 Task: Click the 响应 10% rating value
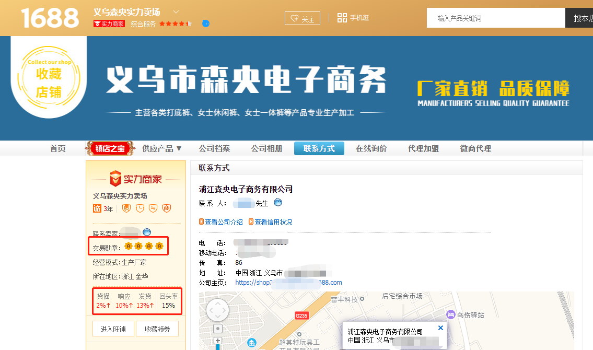124,305
